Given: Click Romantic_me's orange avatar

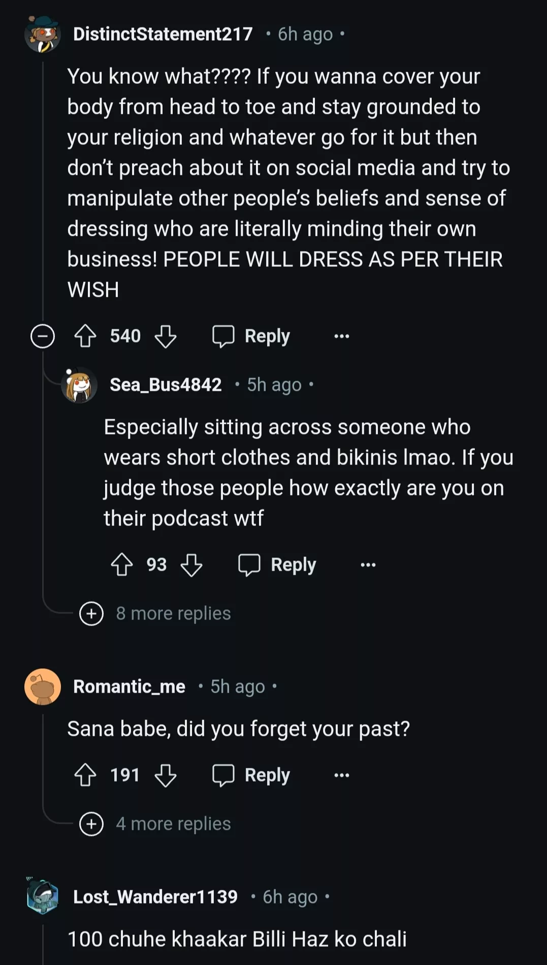Looking at the screenshot, I should pos(43,687).
